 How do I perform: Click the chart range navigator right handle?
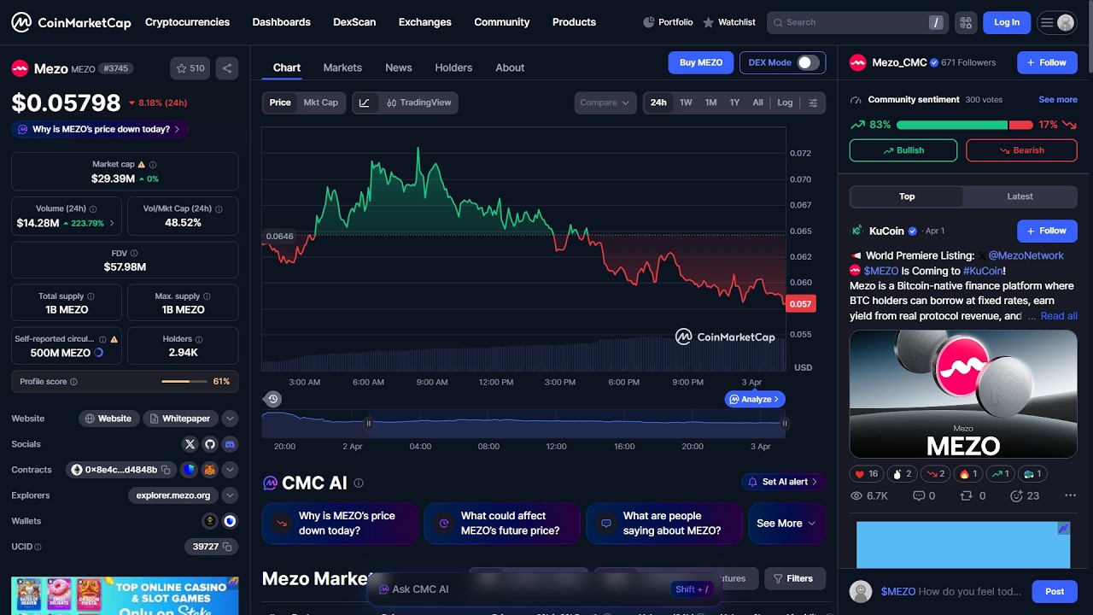pos(784,423)
